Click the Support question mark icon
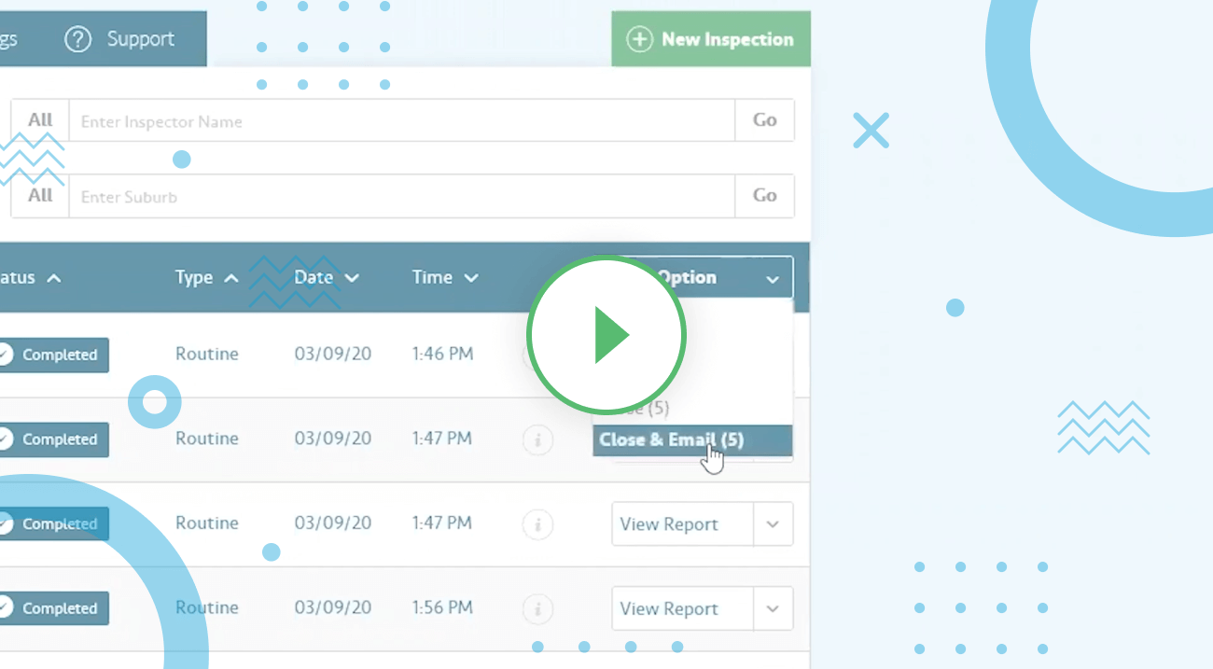Screen dimensions: 1213x669 tap(77, 39)
